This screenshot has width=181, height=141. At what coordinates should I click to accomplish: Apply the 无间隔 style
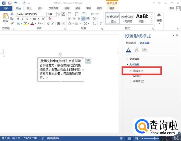(127, 19)
